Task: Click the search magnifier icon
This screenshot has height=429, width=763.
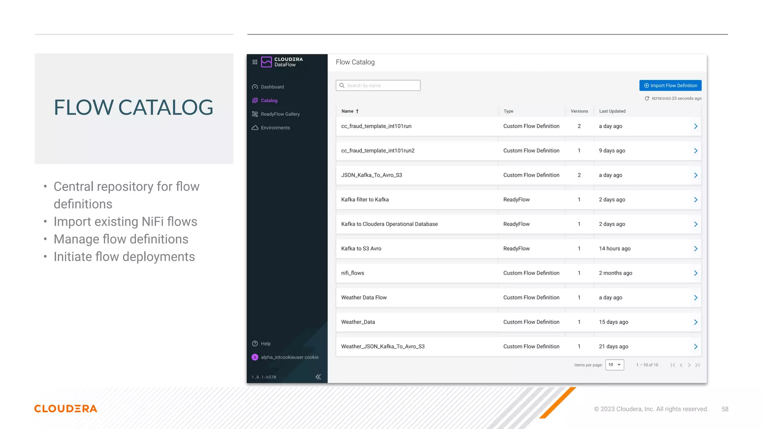Action: [342, 86]
